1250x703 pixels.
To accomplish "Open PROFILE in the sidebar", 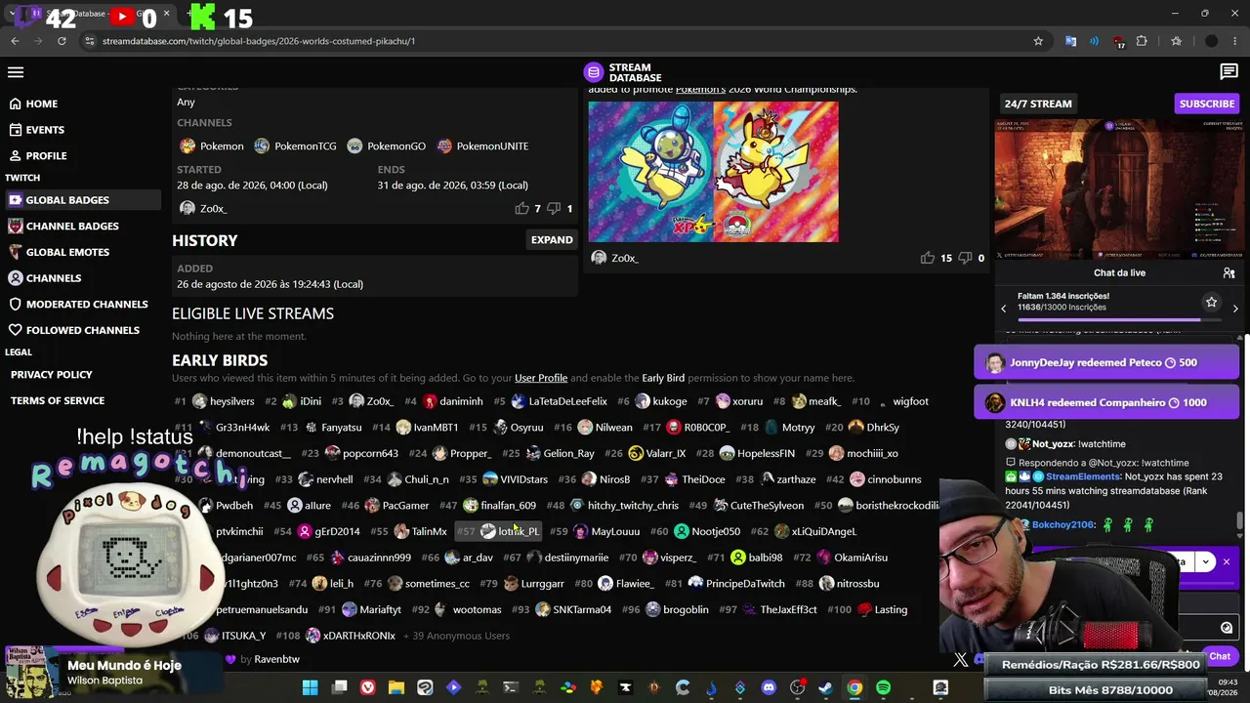I will [x=38, y=156].
